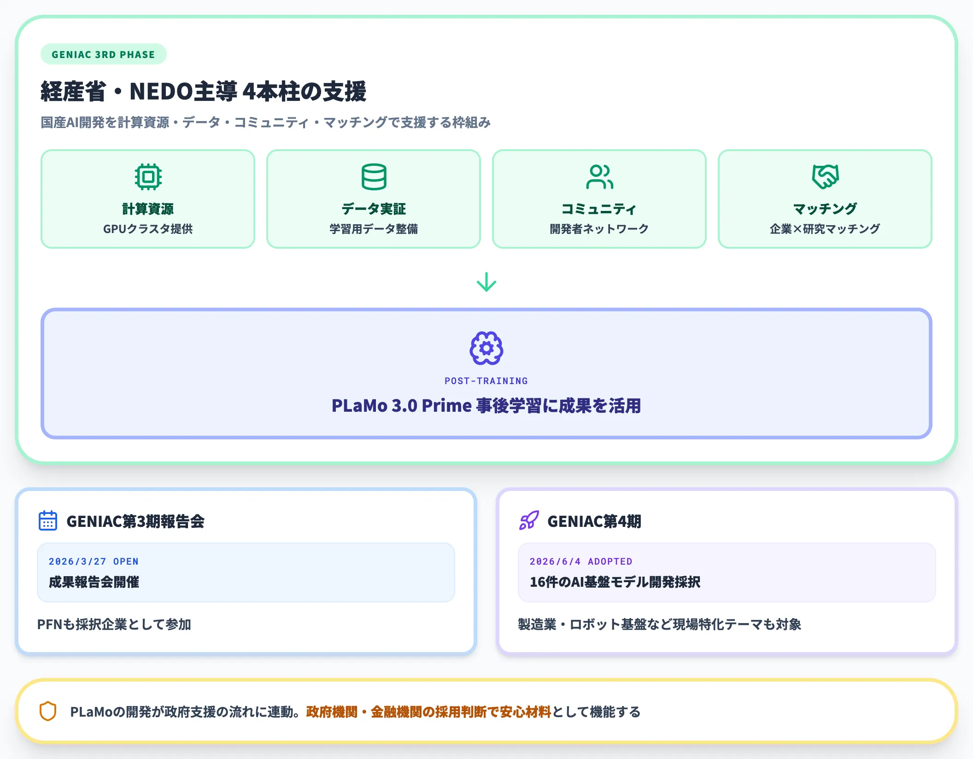The image size is (973, 759).
Task: Click the subtitle starting with 国産AI開発を計算資源
Action: pyautogui.click(x=266, y=123)
